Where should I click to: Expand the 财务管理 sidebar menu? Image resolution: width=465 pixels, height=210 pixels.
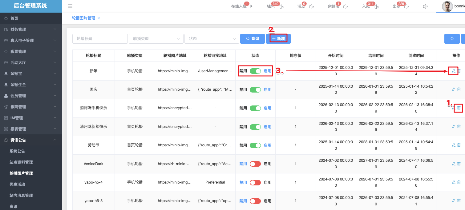point(31,30)
